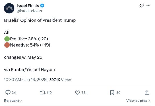
Task: Bookmark the post with the bookmark icon
Action: (x=112, y=93)
